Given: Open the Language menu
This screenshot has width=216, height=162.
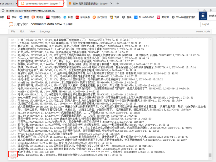Looking at the screenshot, I should coord(45,32).
